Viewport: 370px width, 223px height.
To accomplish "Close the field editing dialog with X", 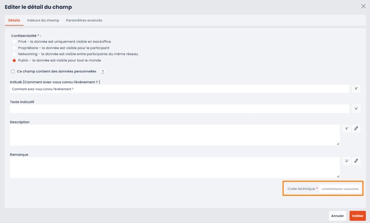I will pyautogui.click(x=362, y=7).
